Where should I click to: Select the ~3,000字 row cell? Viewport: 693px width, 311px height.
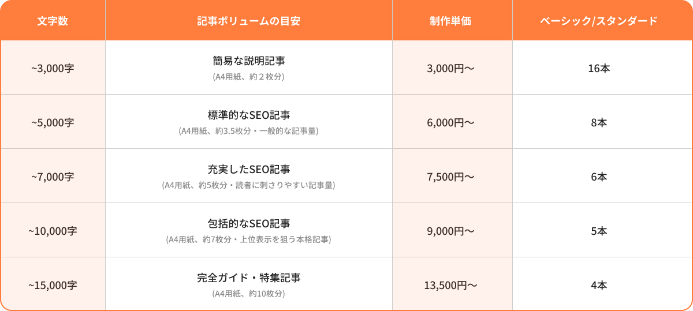coord(53,68)
